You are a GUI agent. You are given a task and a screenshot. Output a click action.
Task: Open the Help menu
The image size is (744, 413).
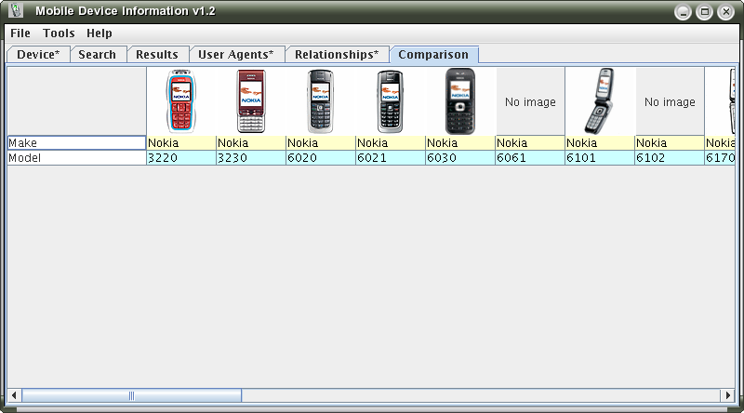pyautogui.click(x=100, y=33)
